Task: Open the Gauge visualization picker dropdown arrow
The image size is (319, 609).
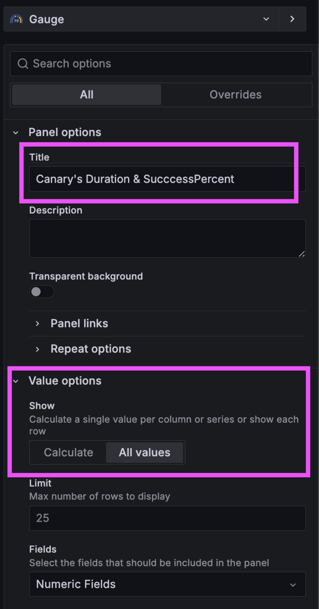Action: tap(266, 19)
